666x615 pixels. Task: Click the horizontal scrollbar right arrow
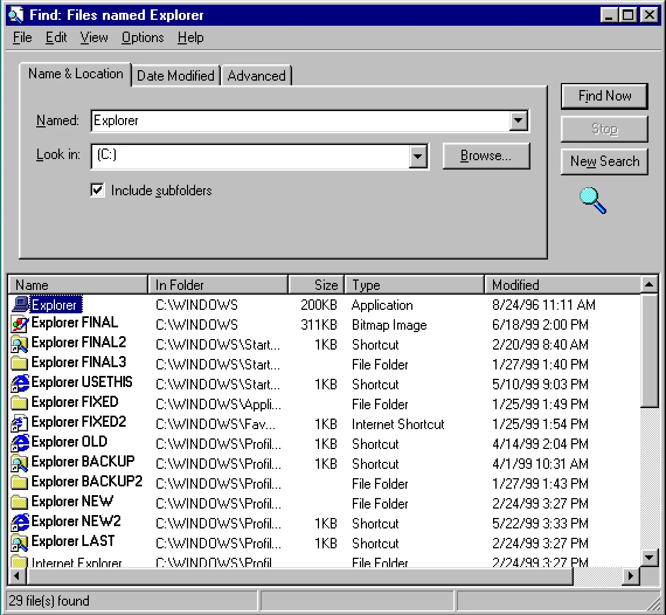pos(631,576)
